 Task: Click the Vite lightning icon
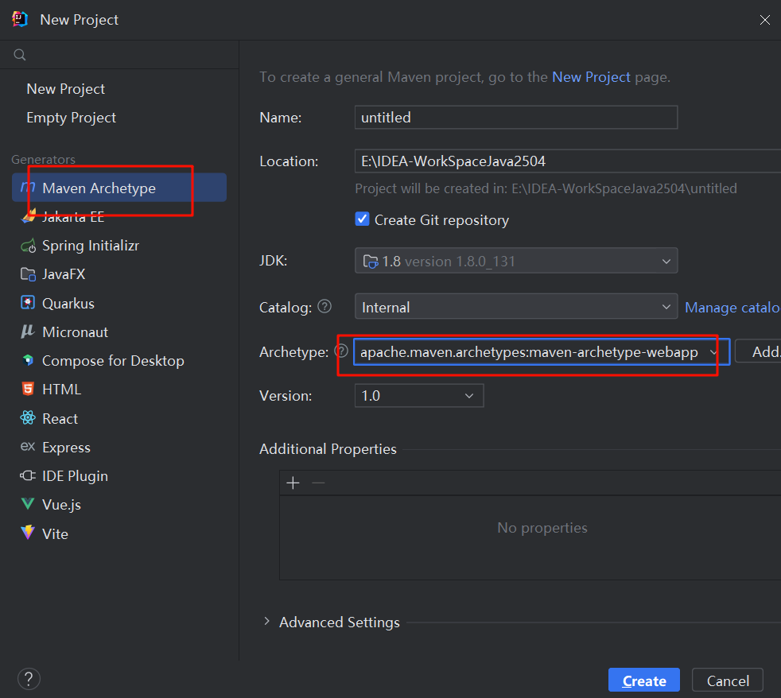pos(28,533)
